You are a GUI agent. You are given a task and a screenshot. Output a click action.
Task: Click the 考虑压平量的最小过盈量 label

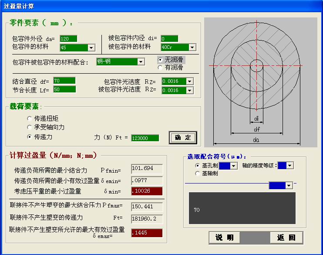click(x=47, y=191)
